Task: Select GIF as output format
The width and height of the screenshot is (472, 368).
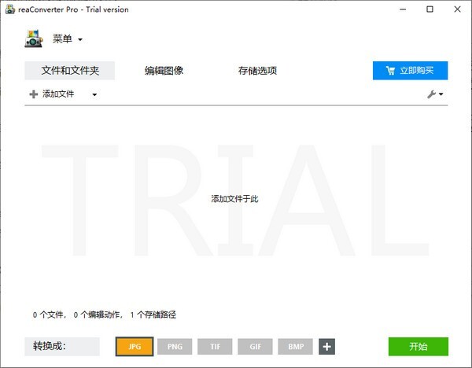Action: pos(255,346)
